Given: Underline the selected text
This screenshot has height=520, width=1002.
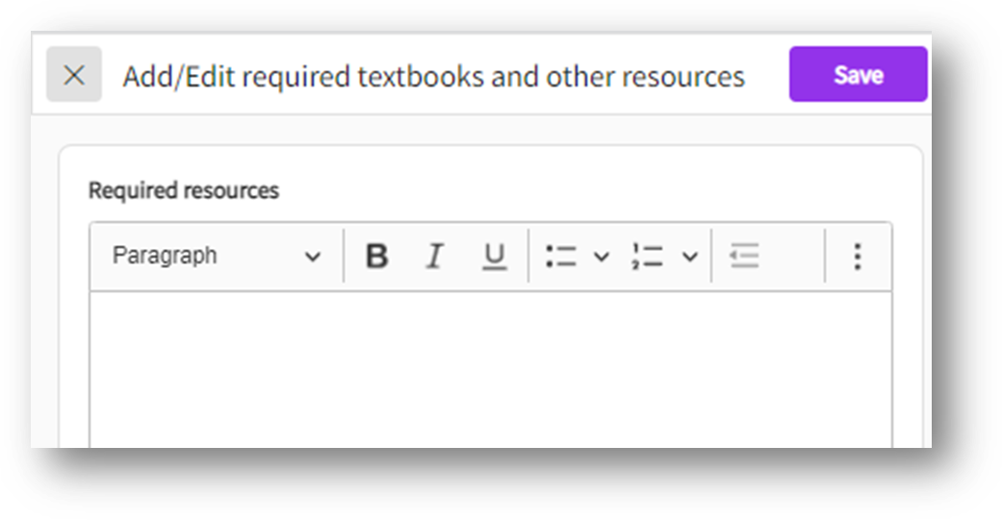Looking at the screenshot, I should tap(494, 257).
